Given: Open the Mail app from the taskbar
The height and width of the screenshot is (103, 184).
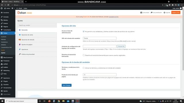Looking at the screenshot, I should pyautogui.click(x=68, y=101).
